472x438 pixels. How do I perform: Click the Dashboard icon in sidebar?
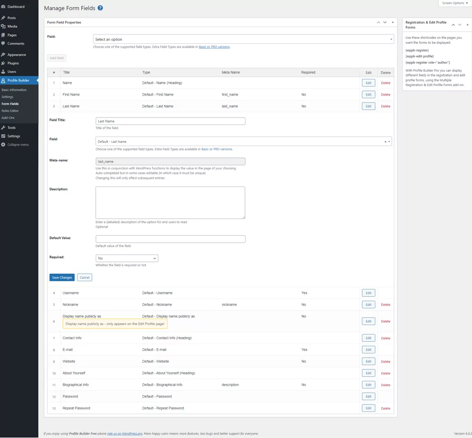pos(3,7)
